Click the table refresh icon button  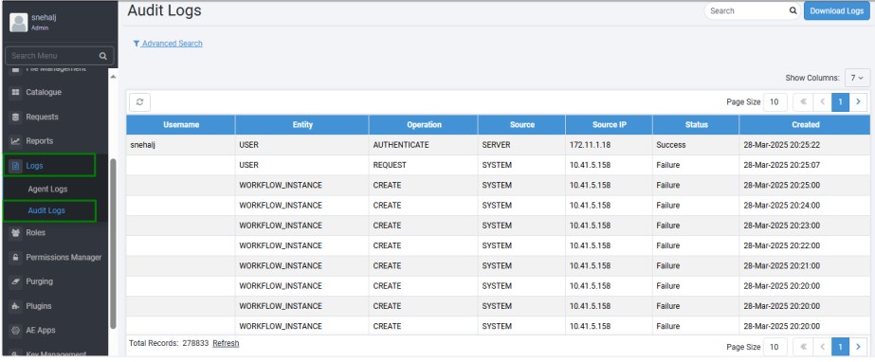coord(139,102)
